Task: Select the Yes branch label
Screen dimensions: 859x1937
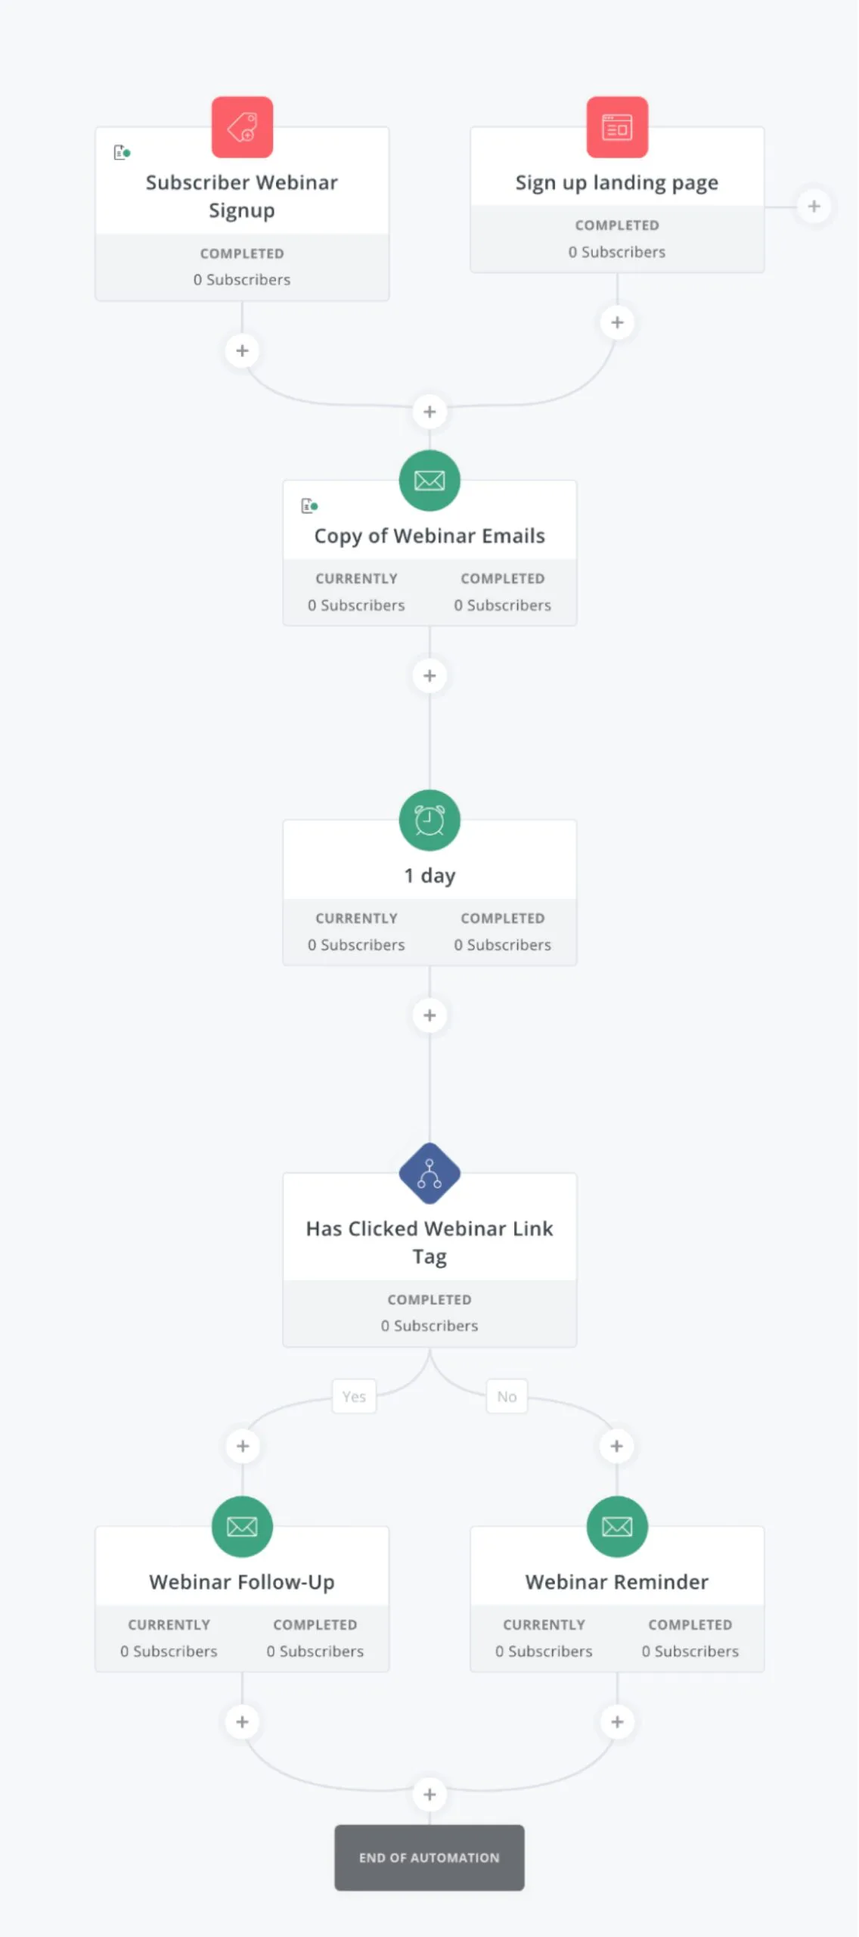Action: (354, 1397)
